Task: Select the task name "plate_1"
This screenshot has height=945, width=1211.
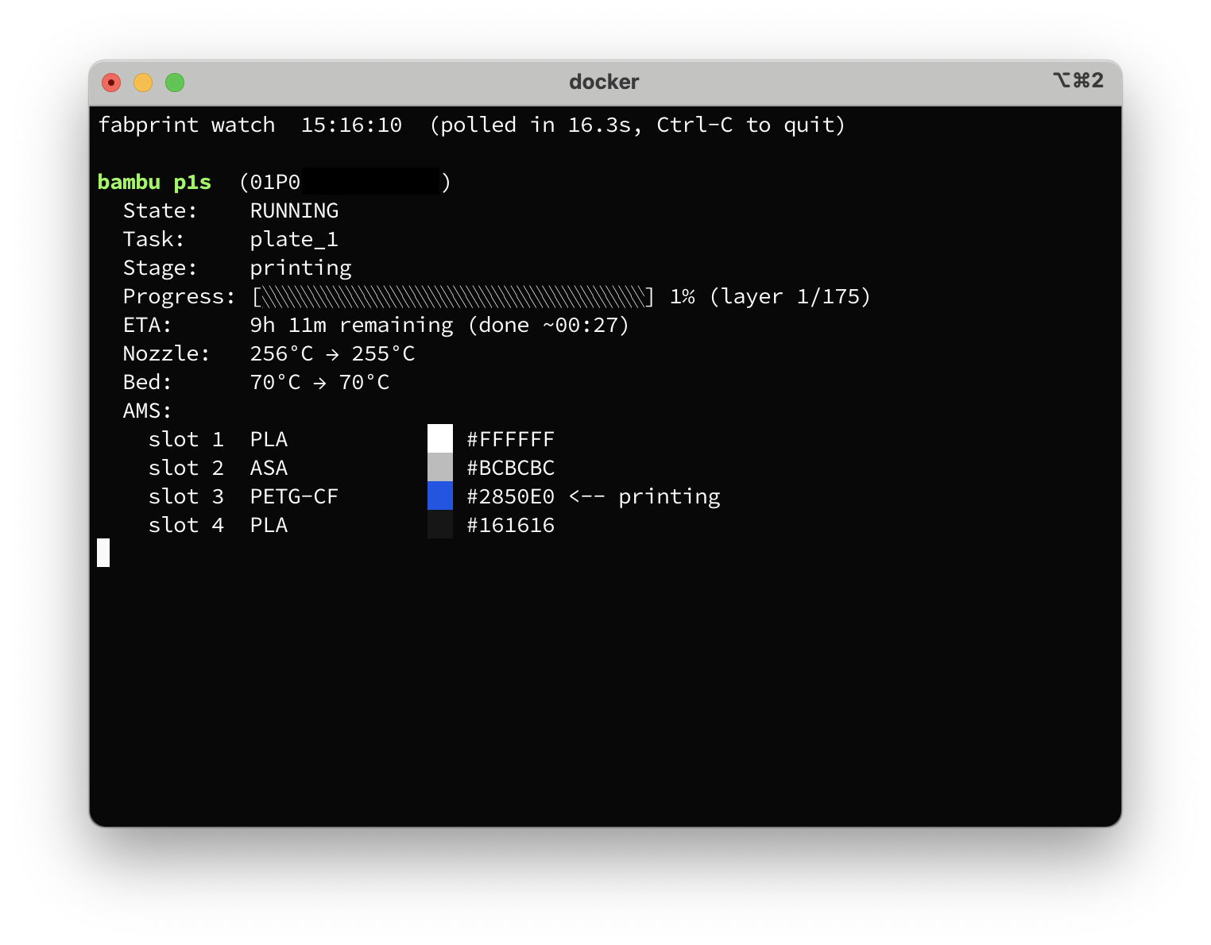Action: [295, 240]
